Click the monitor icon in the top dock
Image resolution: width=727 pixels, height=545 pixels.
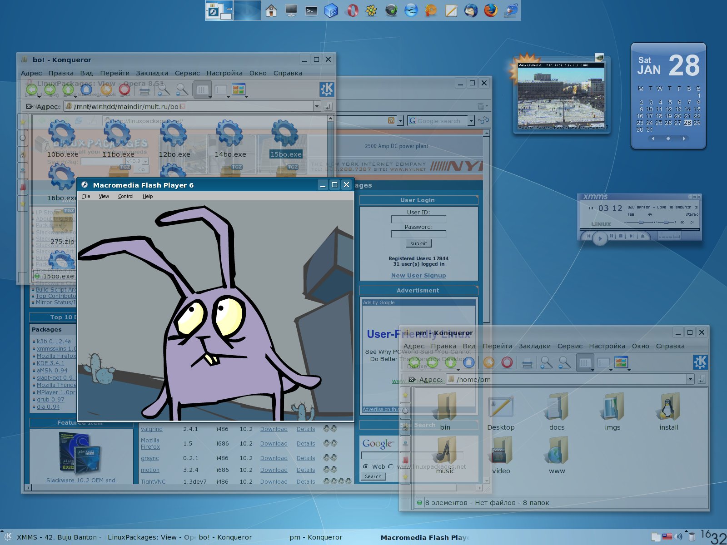[291, 10]
